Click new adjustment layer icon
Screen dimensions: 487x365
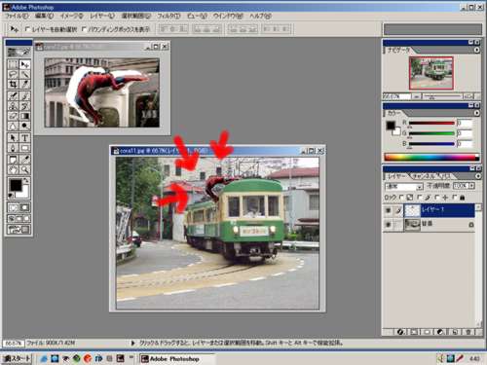[x=440, y=332]
